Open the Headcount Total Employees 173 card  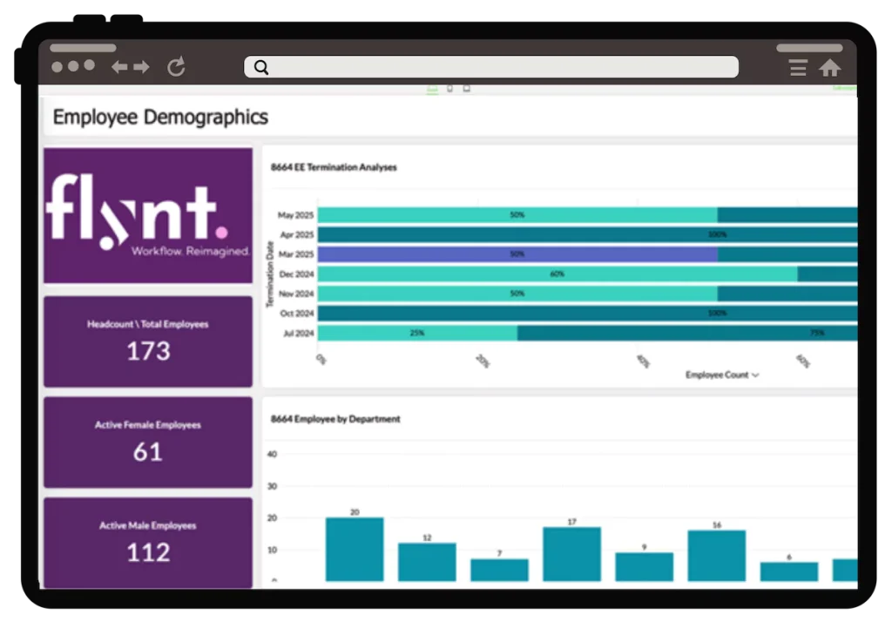pos(148,341)
